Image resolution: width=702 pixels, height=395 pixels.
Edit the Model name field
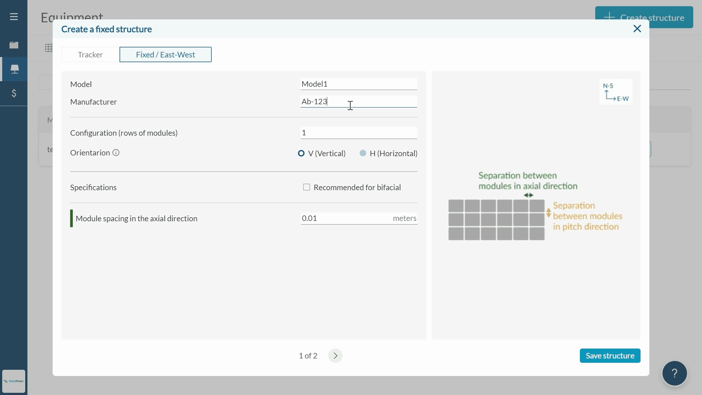pos(359,84)
